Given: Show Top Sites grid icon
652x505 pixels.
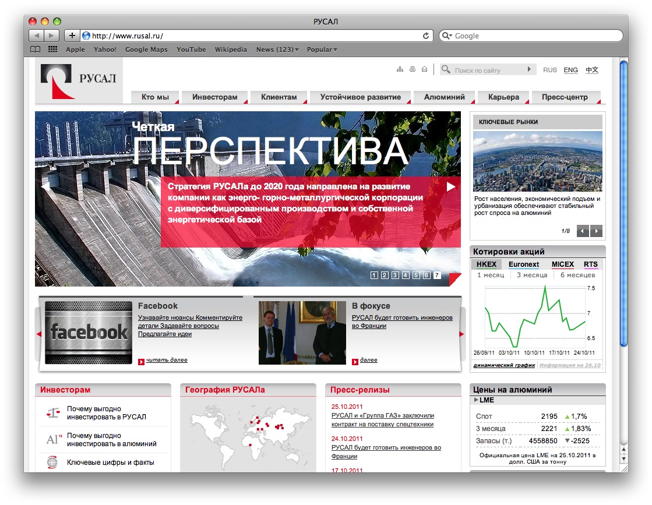Looking at the screenshot, I should pyautogui.click(x=52, y=50).
